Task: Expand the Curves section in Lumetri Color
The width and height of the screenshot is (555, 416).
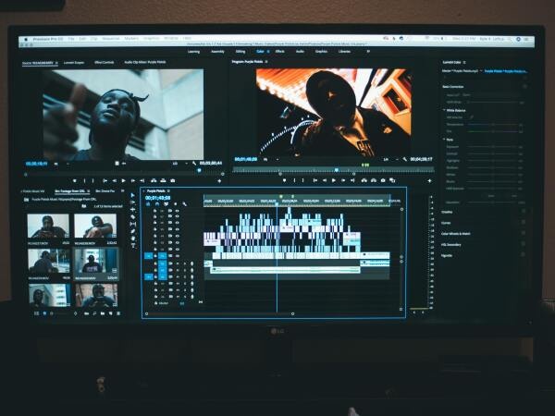Action: click(x=450, y=222)
